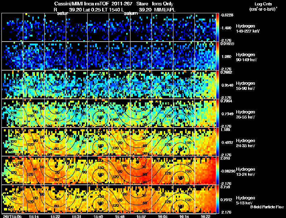Open the 149-227 keV panel above 267T15:05
The height and width of the screenshot is (218, 286).
pos(12,27)
